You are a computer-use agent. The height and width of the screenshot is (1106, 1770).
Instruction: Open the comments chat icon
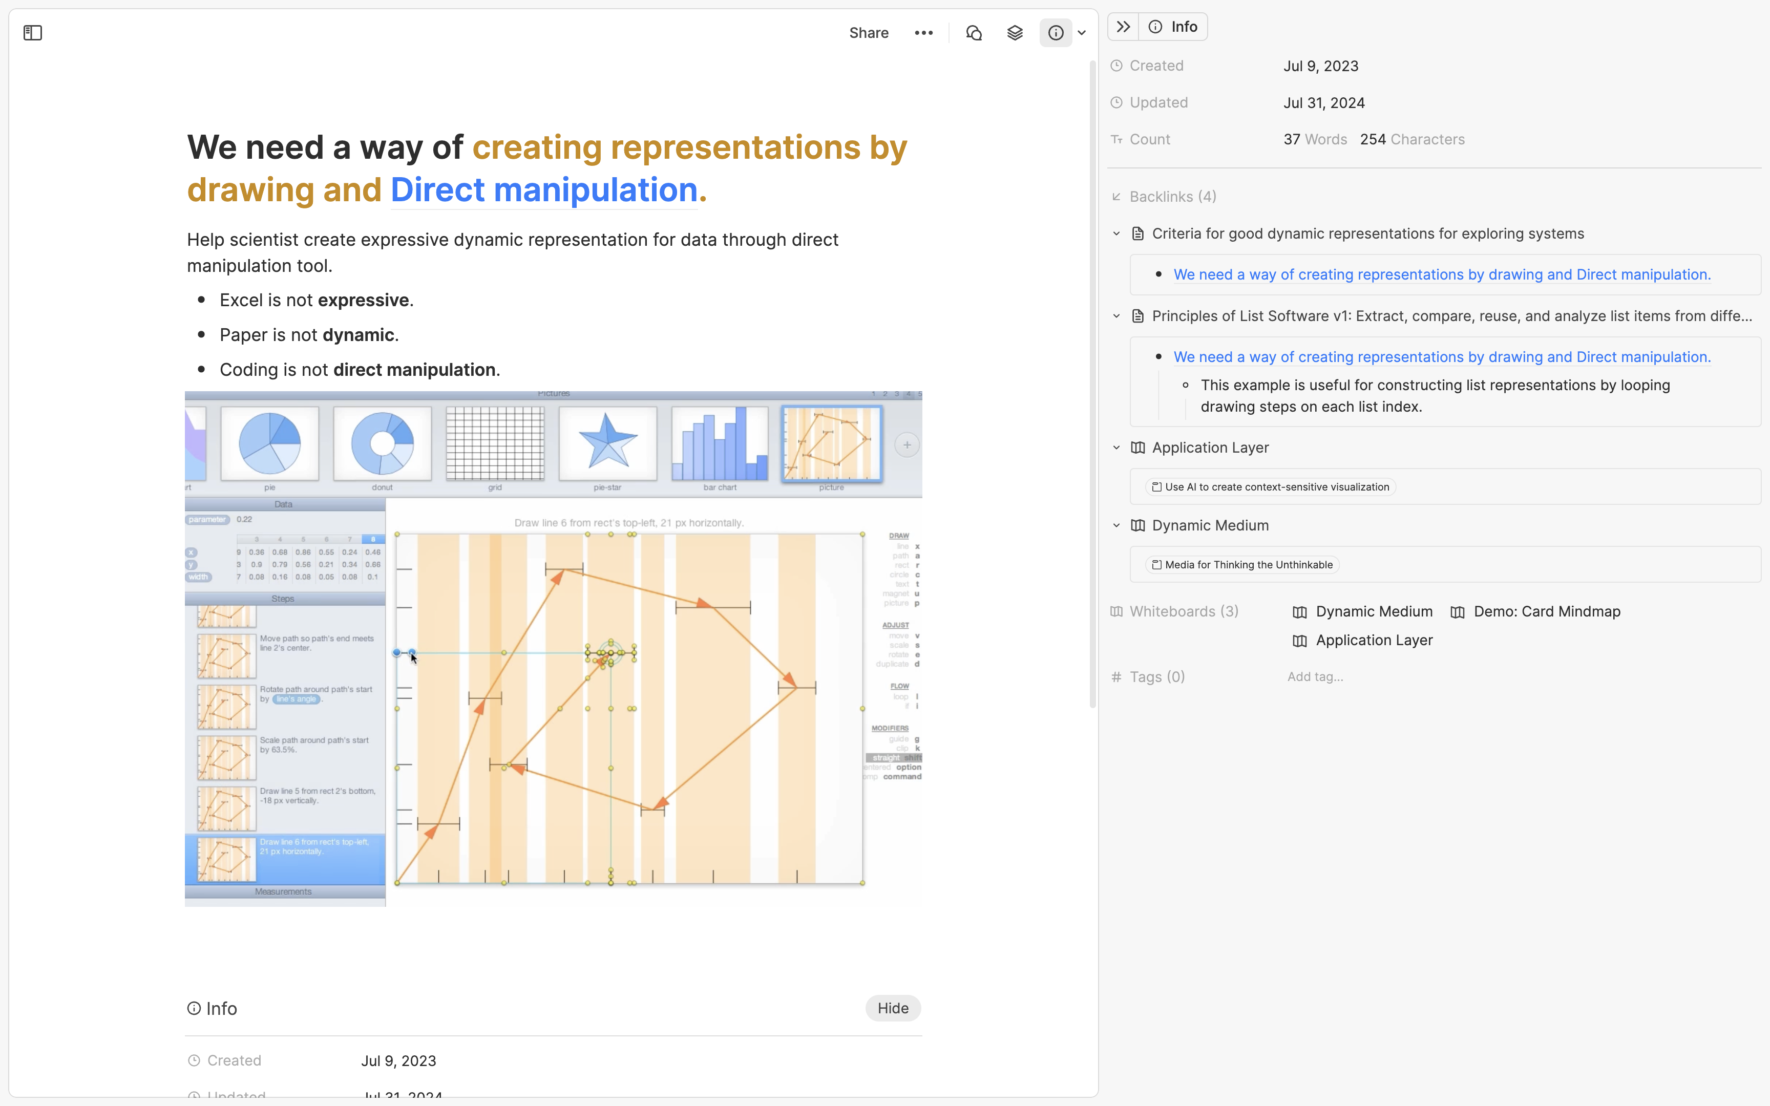974,33
